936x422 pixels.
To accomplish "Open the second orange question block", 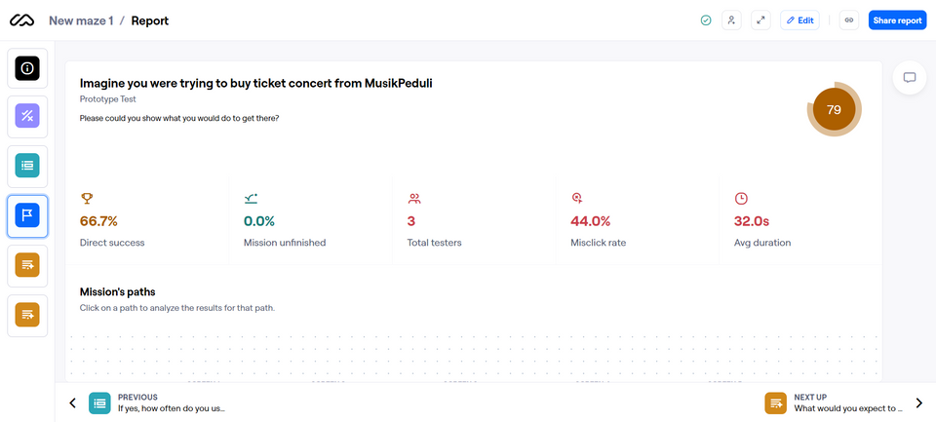I will (x=27, y=315).
